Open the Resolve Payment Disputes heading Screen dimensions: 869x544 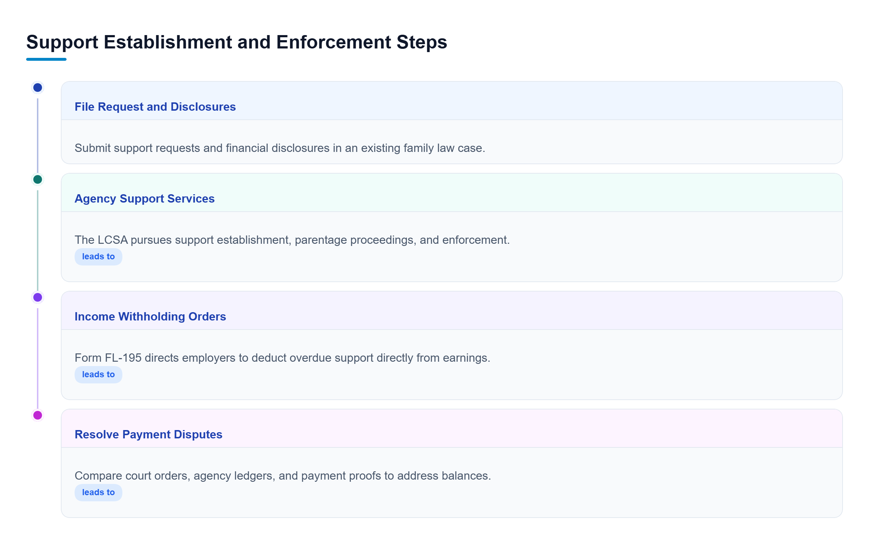pyautogui.click(x=148, y=434)
